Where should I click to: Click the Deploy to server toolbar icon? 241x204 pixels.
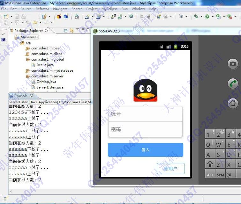(x=113, y=17)
